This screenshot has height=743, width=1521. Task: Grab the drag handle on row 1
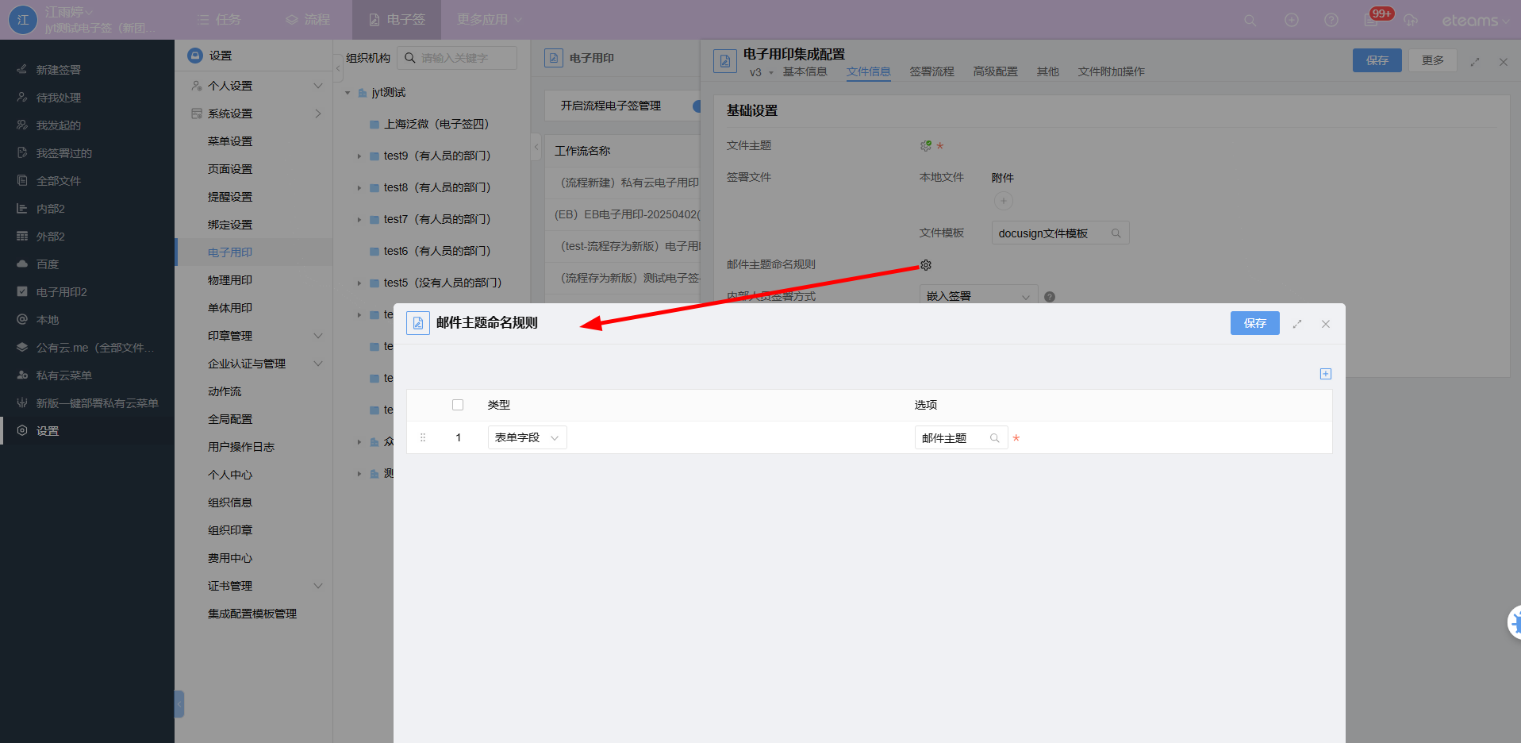(423, 437)
